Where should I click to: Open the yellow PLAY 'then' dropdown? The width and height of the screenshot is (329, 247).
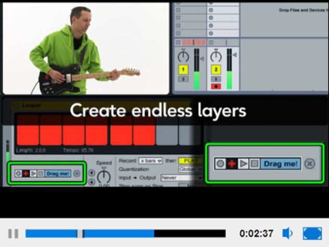pos(191,161)
